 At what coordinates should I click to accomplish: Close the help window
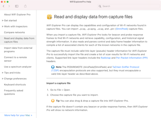click(2, 2)
